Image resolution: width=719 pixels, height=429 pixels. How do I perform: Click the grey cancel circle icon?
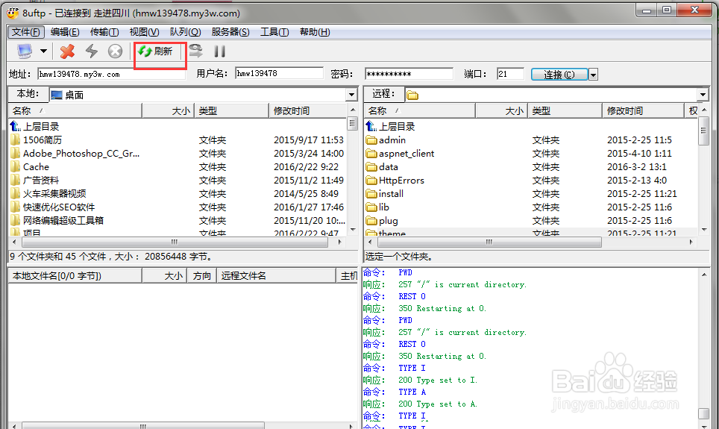tap(115, 51)
